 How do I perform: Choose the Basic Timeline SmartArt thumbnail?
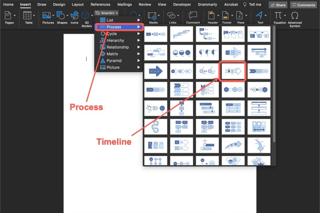233,71
